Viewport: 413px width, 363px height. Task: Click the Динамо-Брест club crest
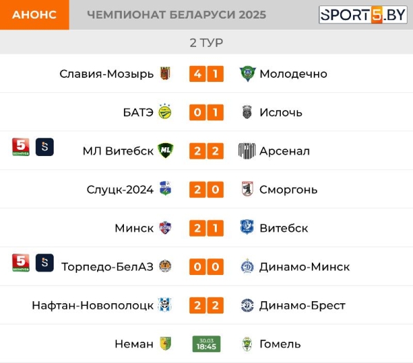pos(247,305)
